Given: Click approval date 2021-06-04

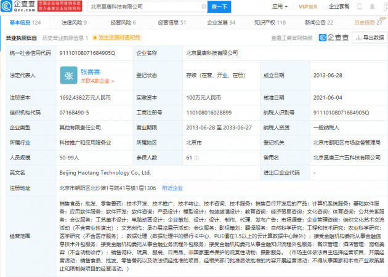Looking at the screenshot, I should tap(328, 98).
